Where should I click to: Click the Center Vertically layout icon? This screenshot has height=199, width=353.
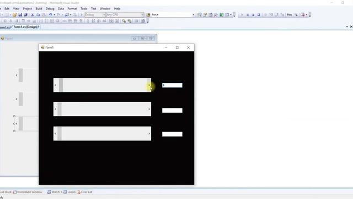tap(117, 21)
